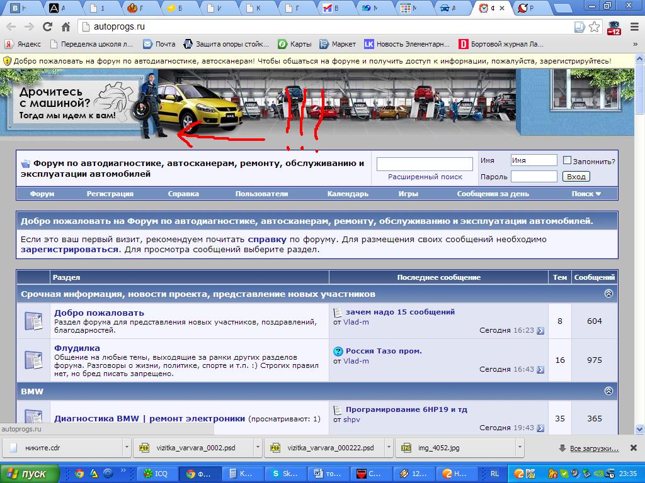Open the Почта bookmark
Image resolution: width=645 pixels, height=483 pixels.
(159, 44)
